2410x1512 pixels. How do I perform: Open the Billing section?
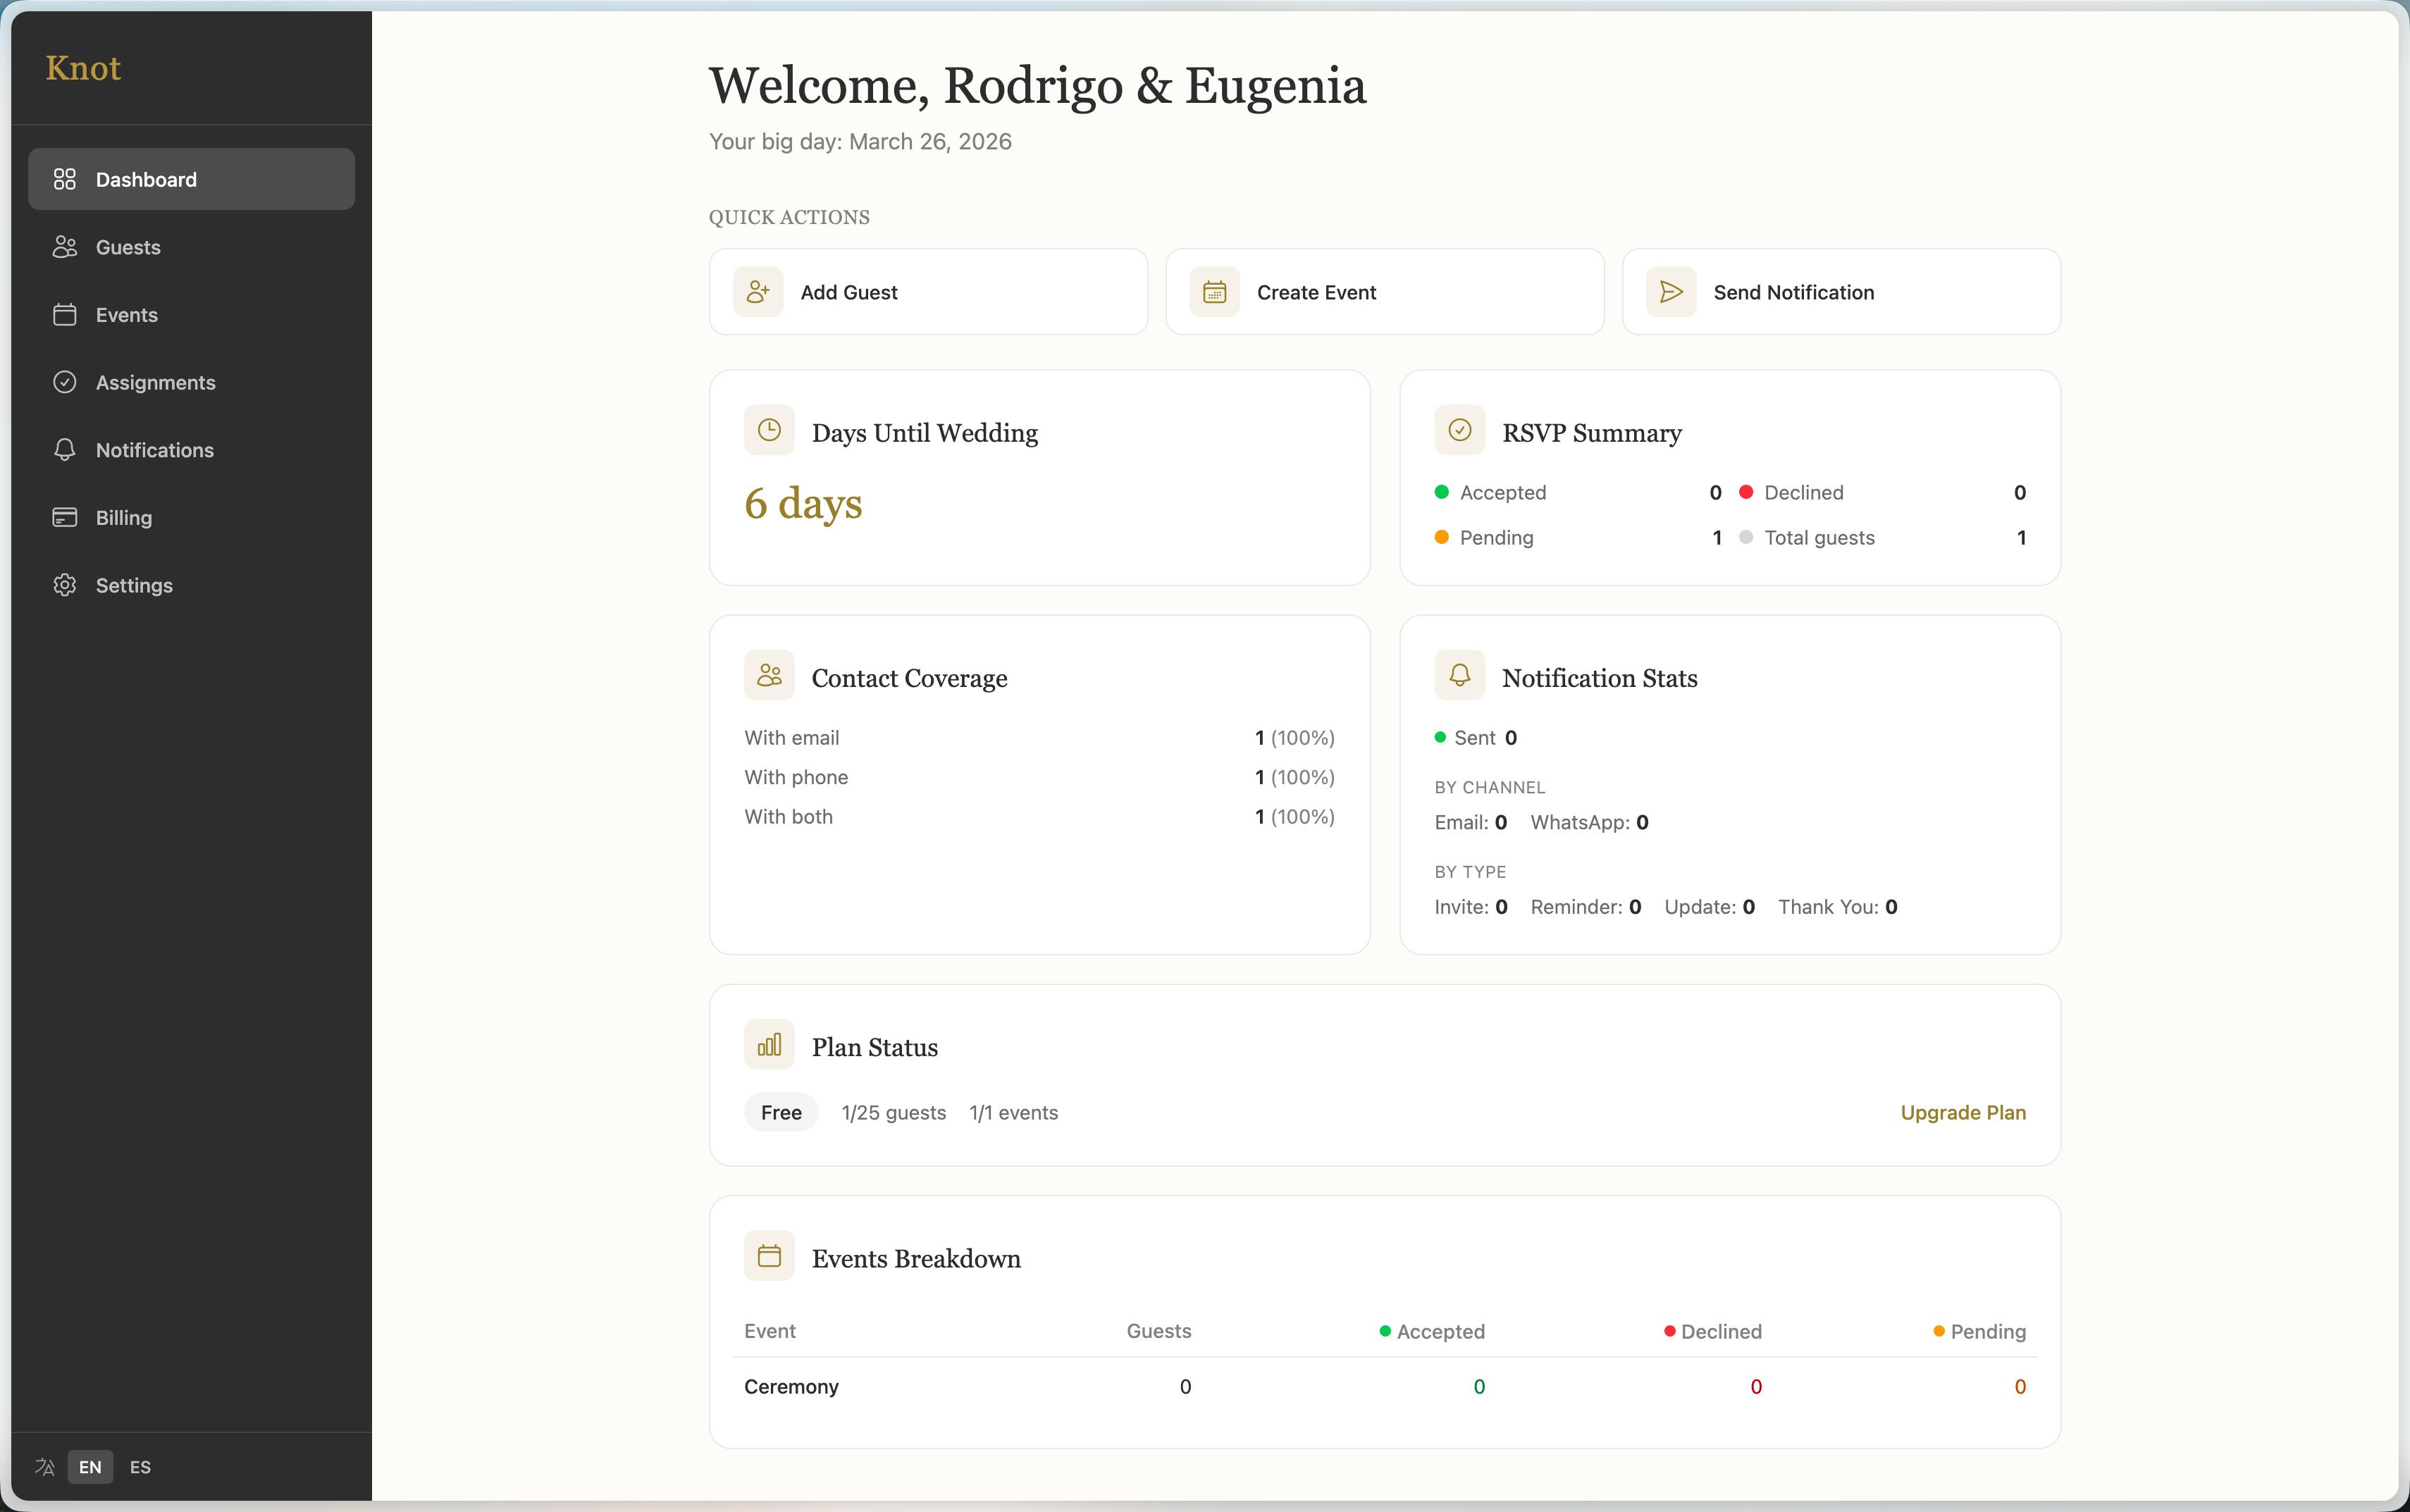(x=124, y=518)
